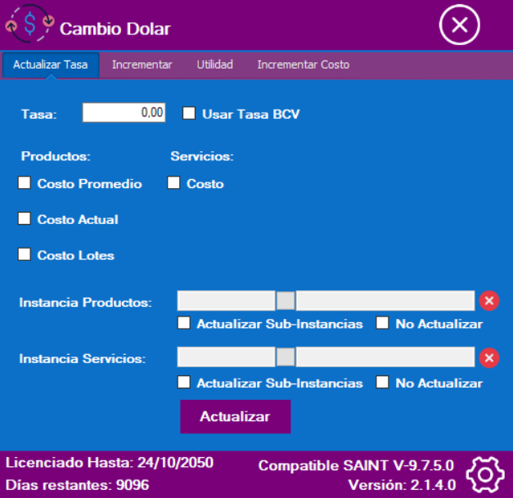Enable Usar Tasa BCV checkbox
The height and width of the screenshot is (498, 513).
pos(188,114)
